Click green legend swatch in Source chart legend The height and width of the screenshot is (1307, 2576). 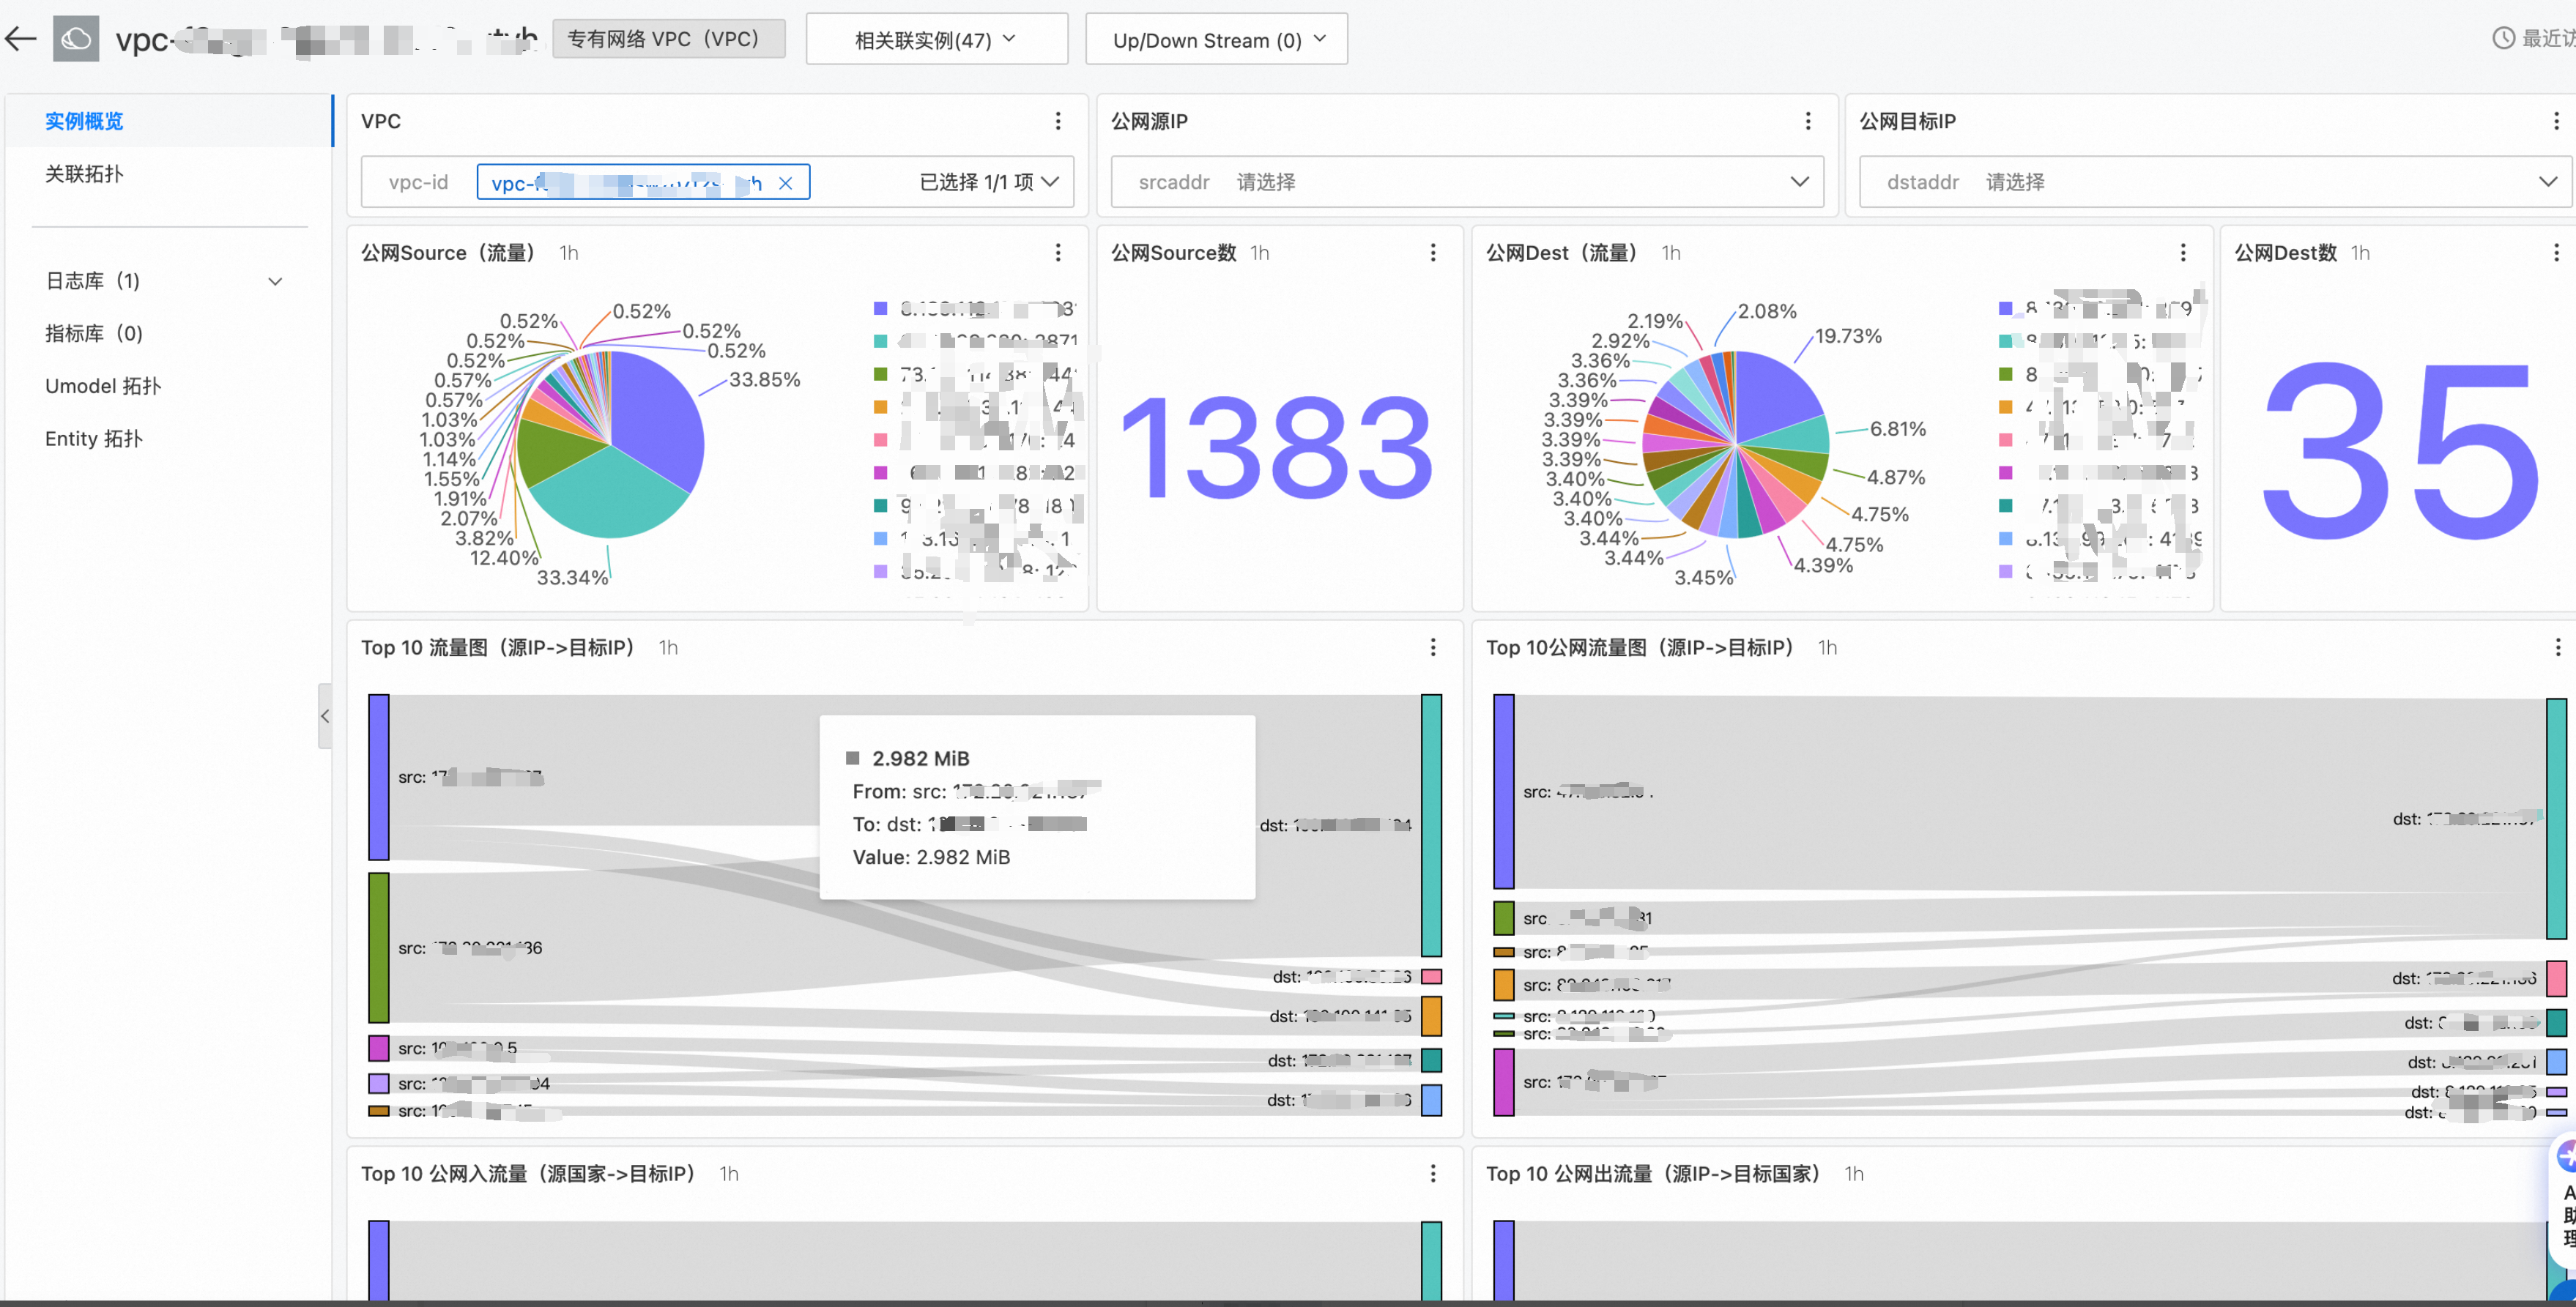click(880, 374)
